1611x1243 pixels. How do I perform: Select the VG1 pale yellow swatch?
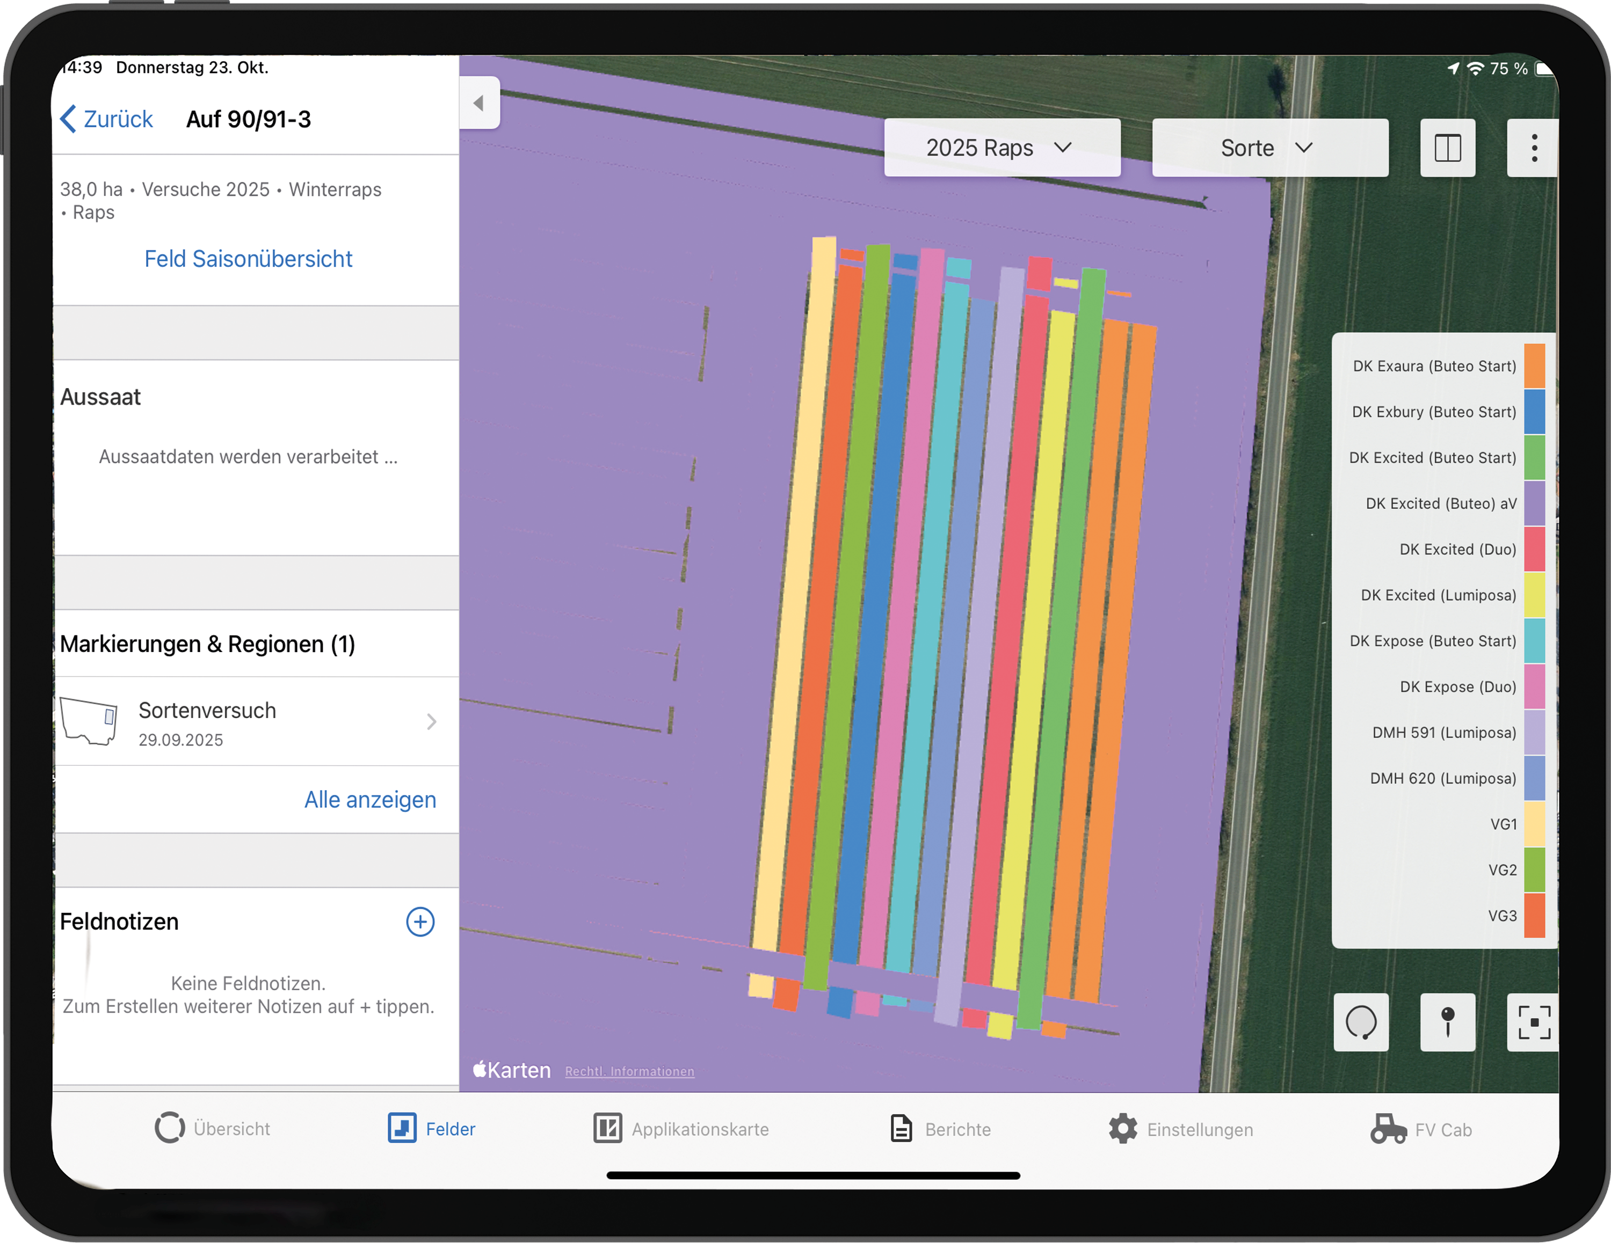(x=1534, y=823)
